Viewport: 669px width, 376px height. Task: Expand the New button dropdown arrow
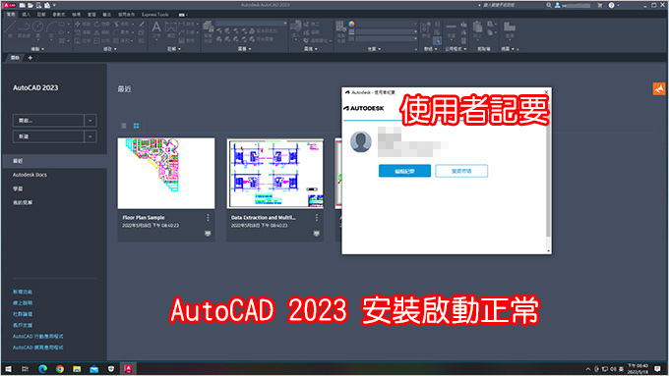tap(91, 136)
